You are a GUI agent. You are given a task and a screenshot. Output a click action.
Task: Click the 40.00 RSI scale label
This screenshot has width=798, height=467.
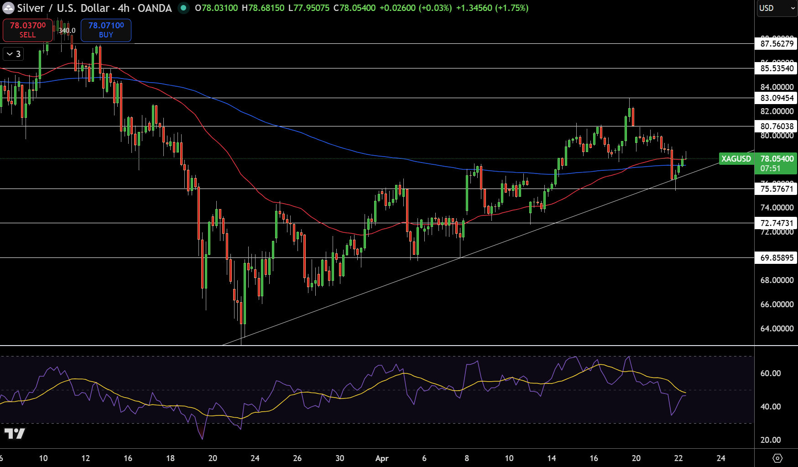(x=771, y=407)
